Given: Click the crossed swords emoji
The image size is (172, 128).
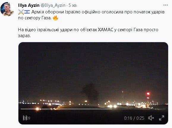Looking at the screenshot, I should [x=21, y=12].
